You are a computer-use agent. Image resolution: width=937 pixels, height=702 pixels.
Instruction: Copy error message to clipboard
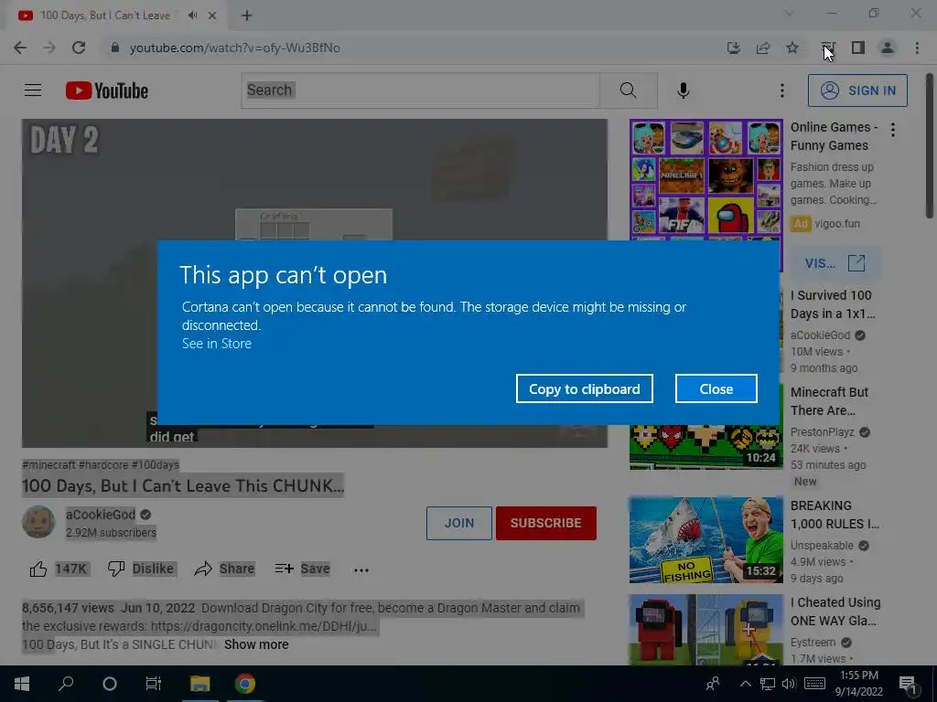click(585, 388)
